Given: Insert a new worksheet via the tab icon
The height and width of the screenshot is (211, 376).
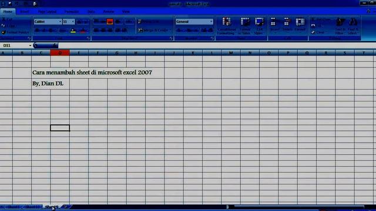Looking at the screenshot, I should (65, 207).
